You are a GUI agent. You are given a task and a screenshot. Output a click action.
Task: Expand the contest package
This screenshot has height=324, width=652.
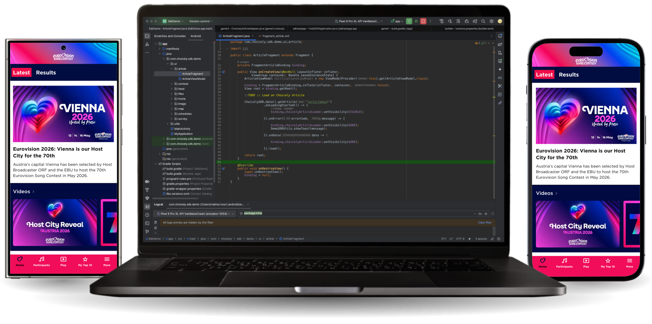click(172, 84)
